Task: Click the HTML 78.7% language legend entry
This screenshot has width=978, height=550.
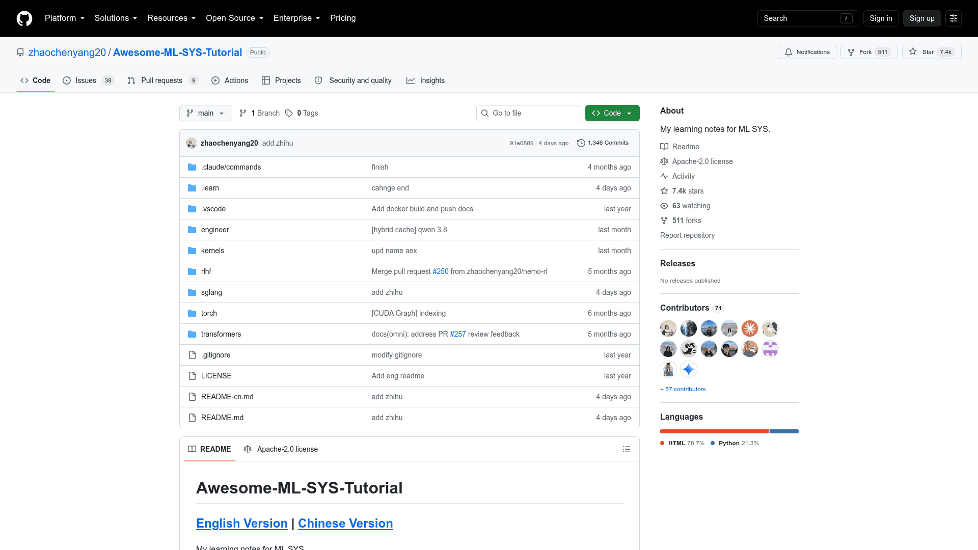Action: point(683,444)
